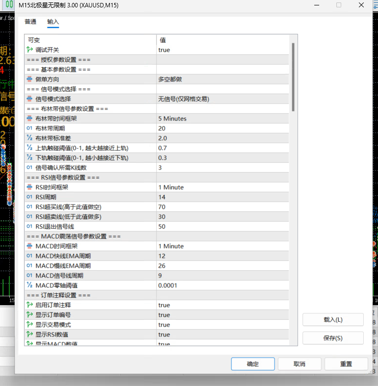Click the boolean icon beside 显示订单编号
This screenshot has width=378, height=386.
pyautogui.click(x=29, y=314)
